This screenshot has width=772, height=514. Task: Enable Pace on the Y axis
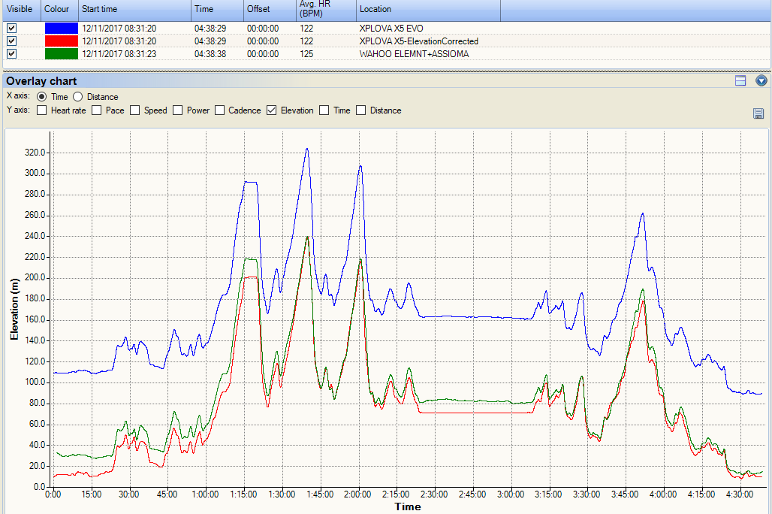click(x=96, y=110)
